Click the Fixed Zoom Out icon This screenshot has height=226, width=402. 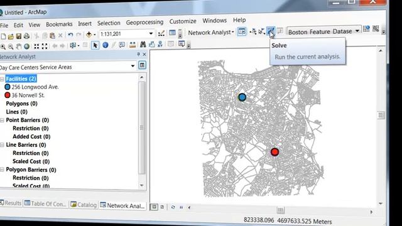pyautogui.click(x=45, y=46)
